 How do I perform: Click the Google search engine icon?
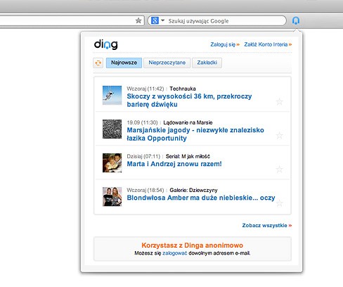[155, 20]
